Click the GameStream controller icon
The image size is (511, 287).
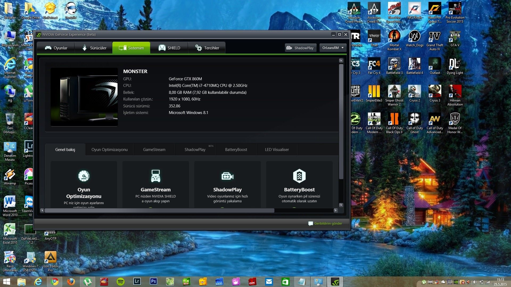156,176
